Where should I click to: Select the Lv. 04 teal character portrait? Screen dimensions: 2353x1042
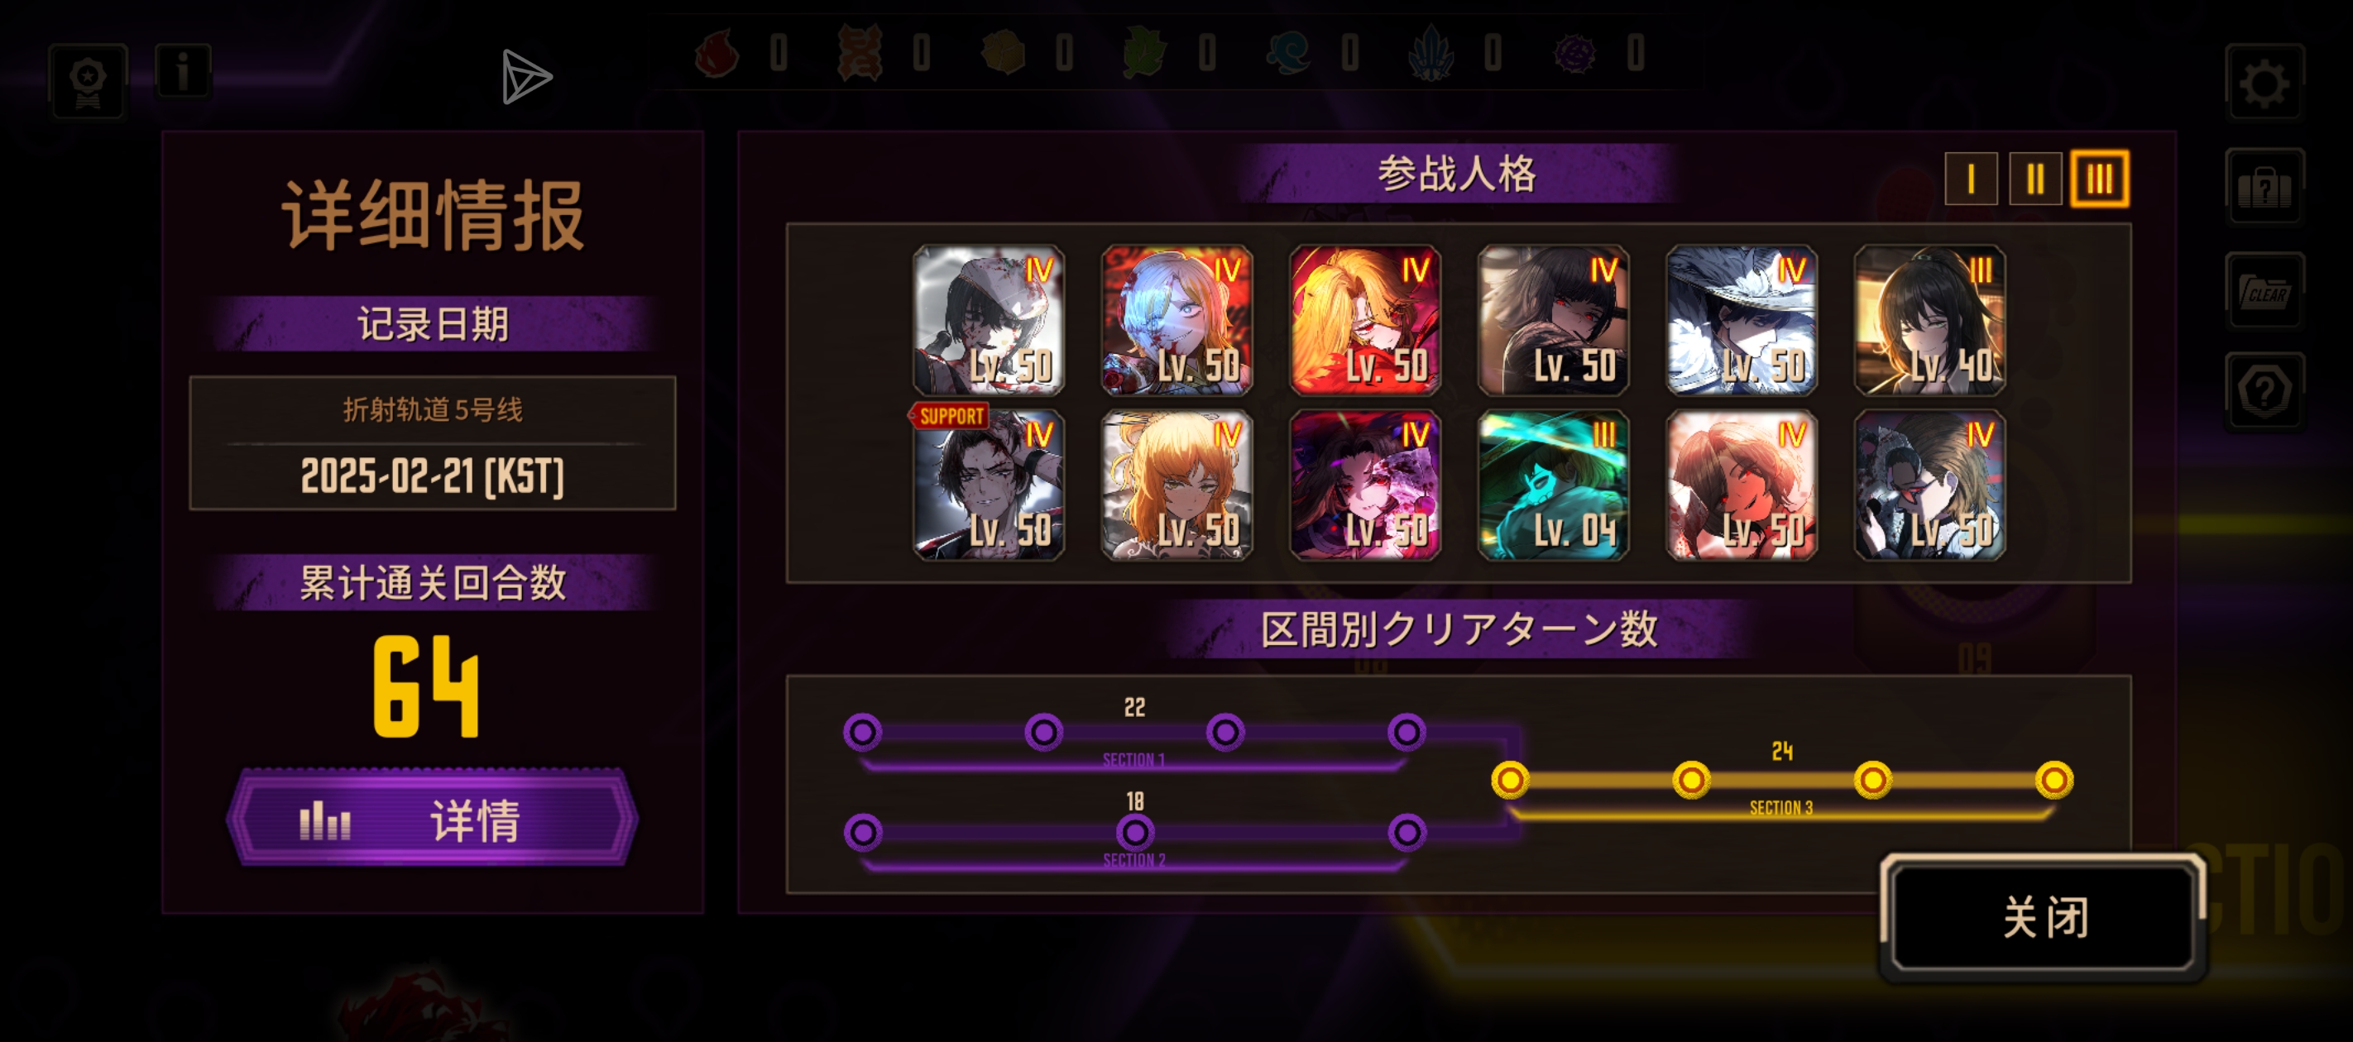pos(1553,484)
